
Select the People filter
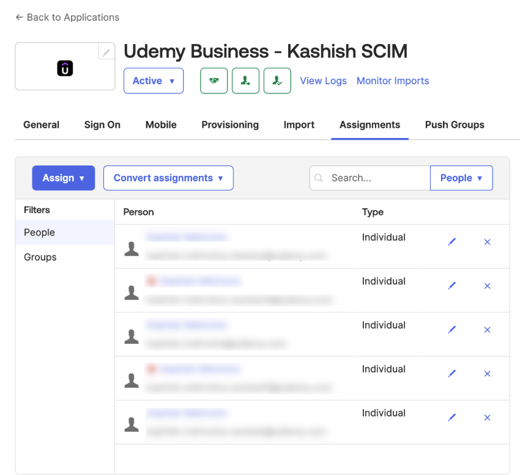tap(39, 233)
